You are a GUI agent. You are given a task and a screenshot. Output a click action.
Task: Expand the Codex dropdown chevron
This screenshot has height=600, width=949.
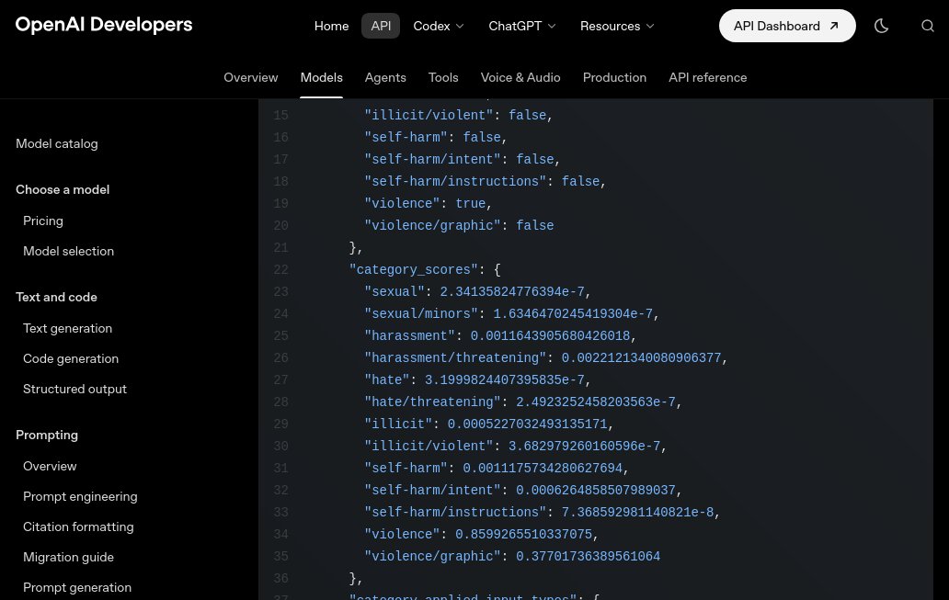point(460,26)
